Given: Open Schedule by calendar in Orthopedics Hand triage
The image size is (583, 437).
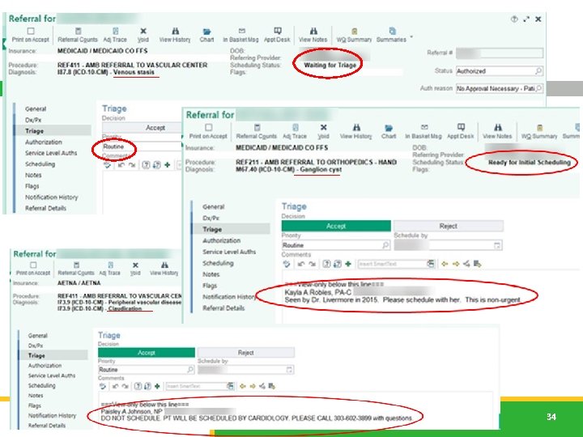Looking at the screenshot, I should click(497, 245).
